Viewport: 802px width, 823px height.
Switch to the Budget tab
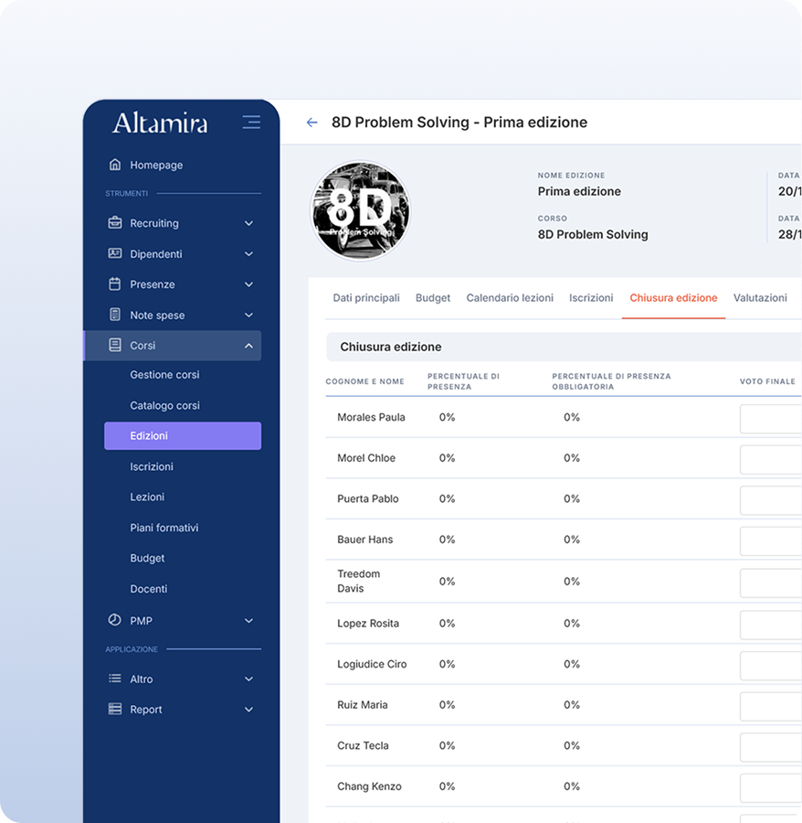432,298
